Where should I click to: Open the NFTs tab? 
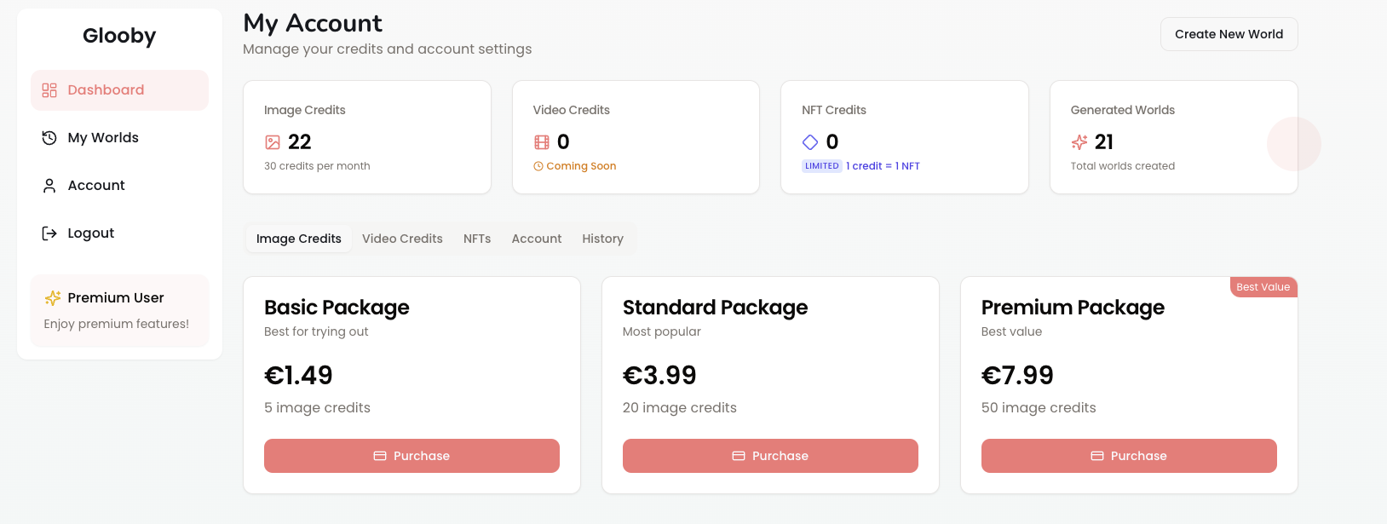(x=477, y=239)
